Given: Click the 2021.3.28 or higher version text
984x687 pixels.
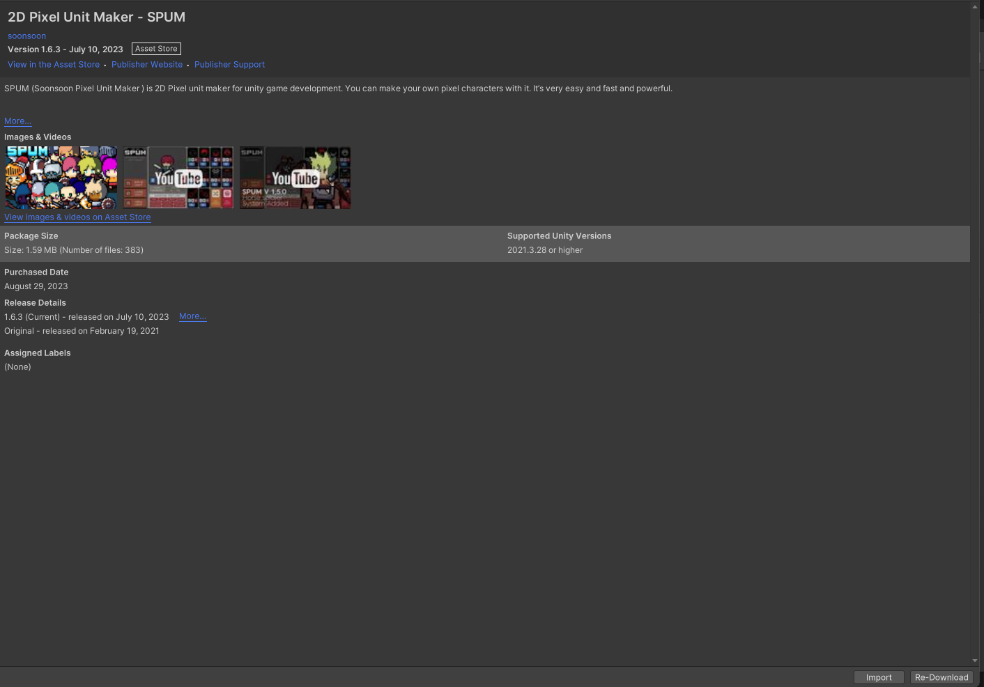Looking at the screenshot, I should click(545, 250).
